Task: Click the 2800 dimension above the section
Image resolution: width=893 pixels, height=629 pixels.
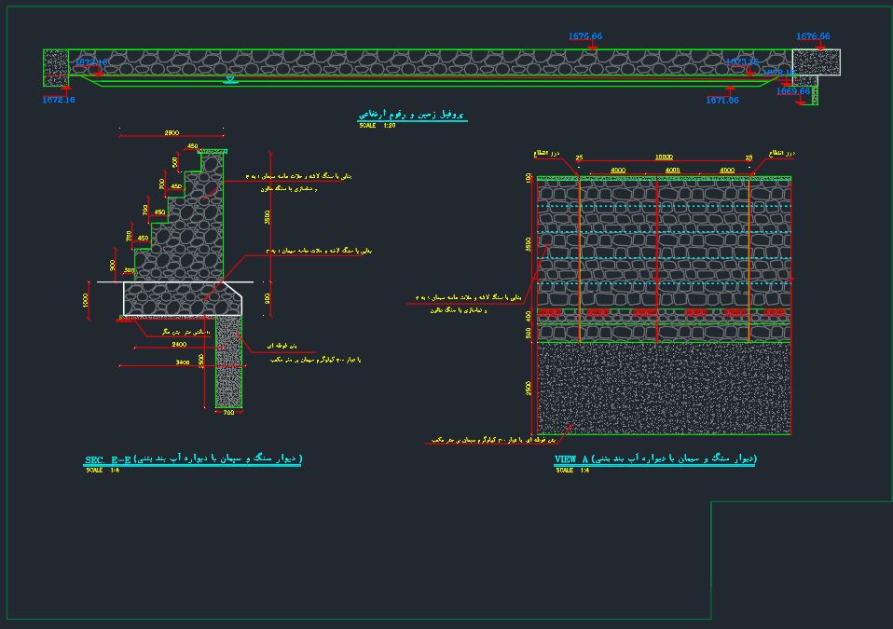Action: click(172, 133)
